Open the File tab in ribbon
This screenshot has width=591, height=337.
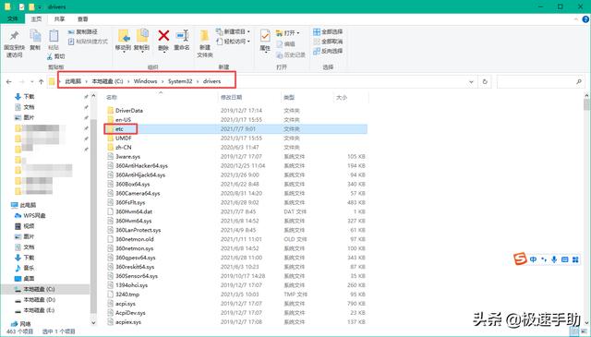[12, 18]
